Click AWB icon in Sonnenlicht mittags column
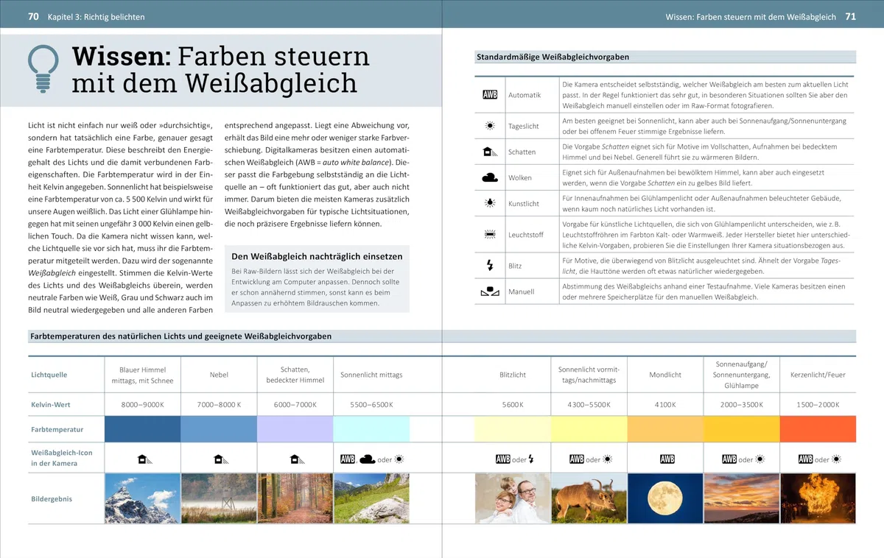The height and width of the screenshot is (558, 884). point(348,459)
